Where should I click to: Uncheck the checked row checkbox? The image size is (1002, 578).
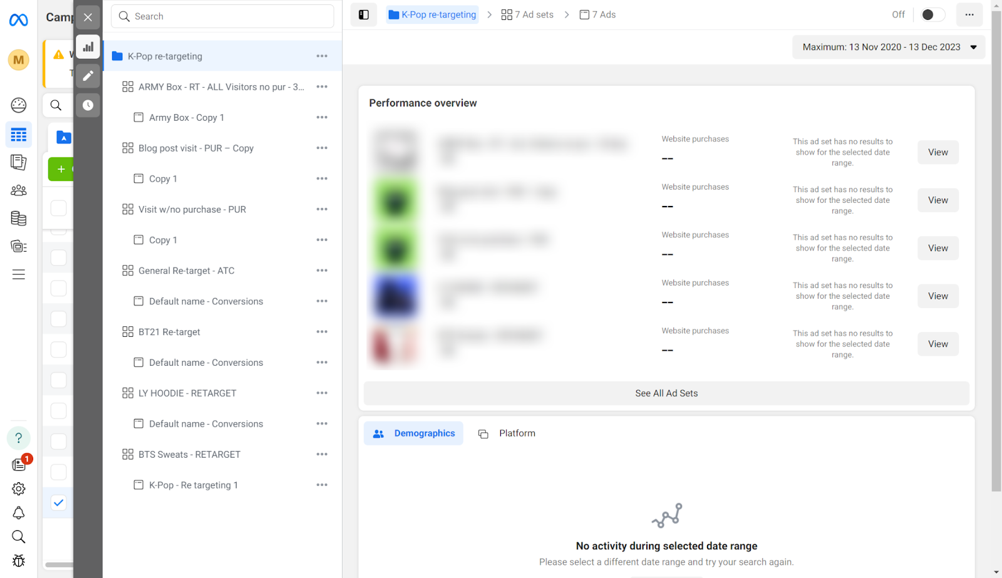click(x=58, y=503)
